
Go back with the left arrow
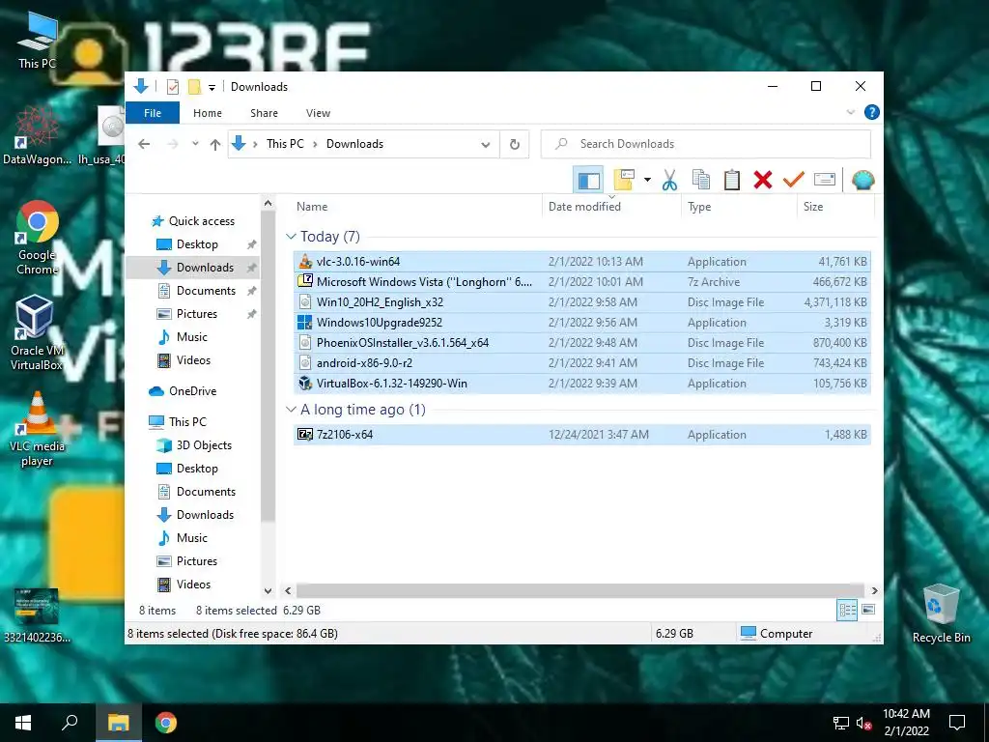145,145
